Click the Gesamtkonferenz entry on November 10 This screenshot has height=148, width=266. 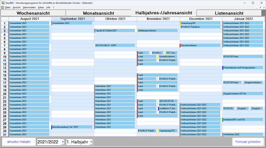168,57
